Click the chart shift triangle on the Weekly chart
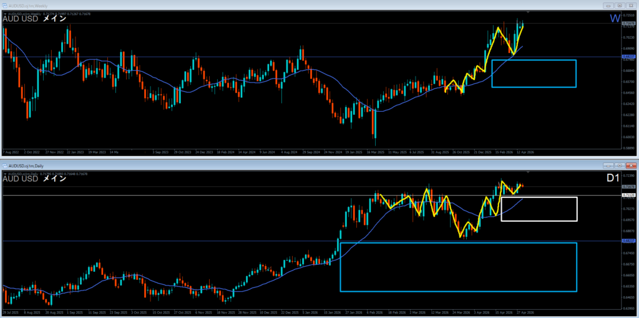The image size is (639, 318). 528,12
